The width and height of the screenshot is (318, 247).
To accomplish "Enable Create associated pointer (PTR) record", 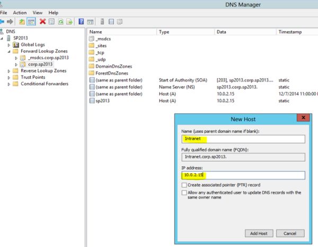I will pyautogui.click(x=184, y=185).
